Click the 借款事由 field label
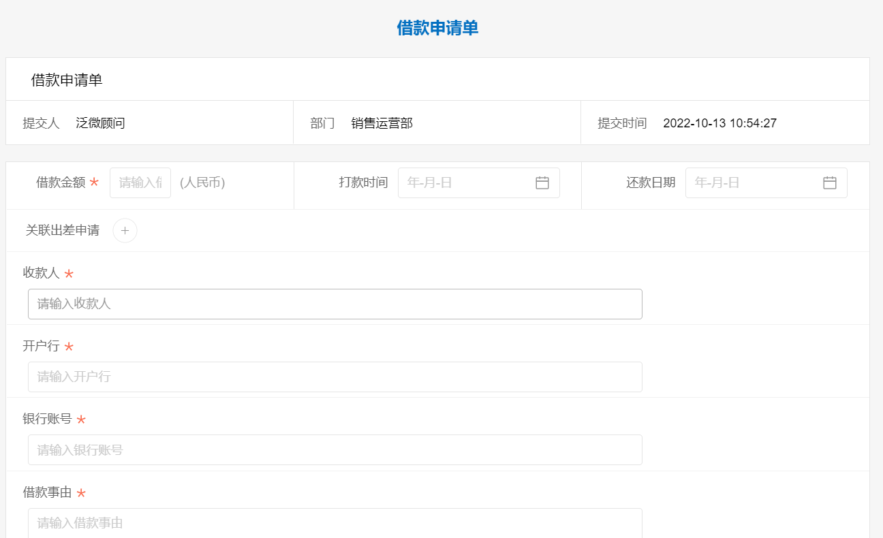 47,492
